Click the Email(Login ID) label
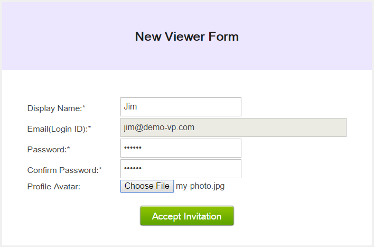This screenshot has width=374, height=247. coord(57,129)
